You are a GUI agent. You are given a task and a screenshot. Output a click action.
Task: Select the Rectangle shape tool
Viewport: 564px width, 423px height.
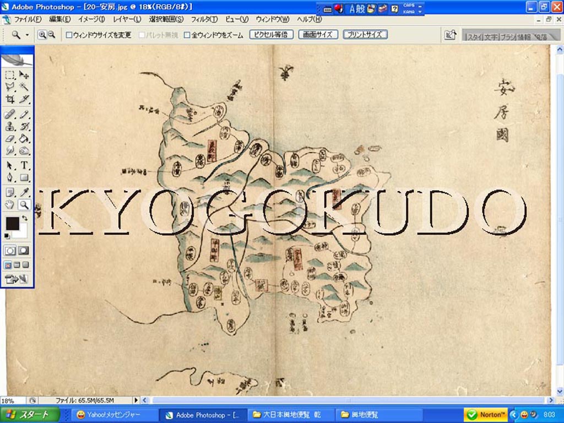[x=24, y=177]
